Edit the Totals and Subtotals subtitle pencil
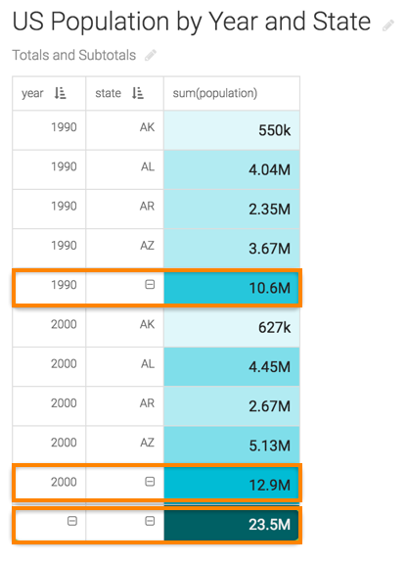Screen dimensions: 407x563 [x=151, y=55]
